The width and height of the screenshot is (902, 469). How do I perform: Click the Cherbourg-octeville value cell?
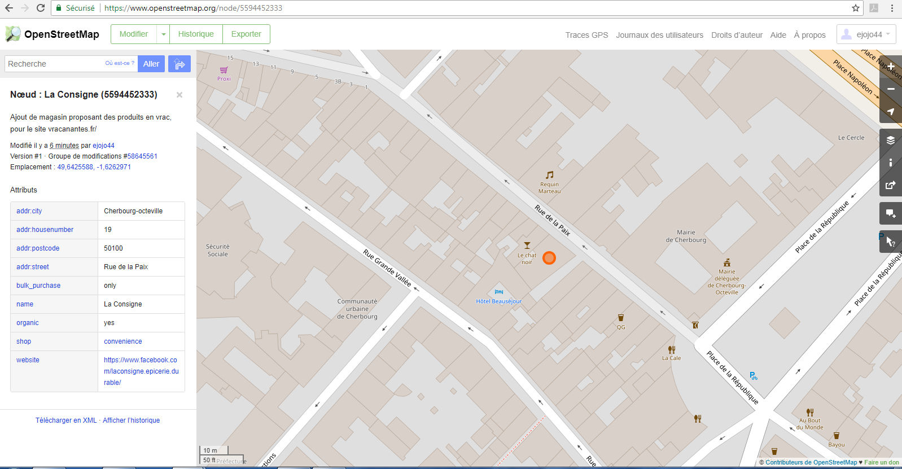[x=141, y=211]
